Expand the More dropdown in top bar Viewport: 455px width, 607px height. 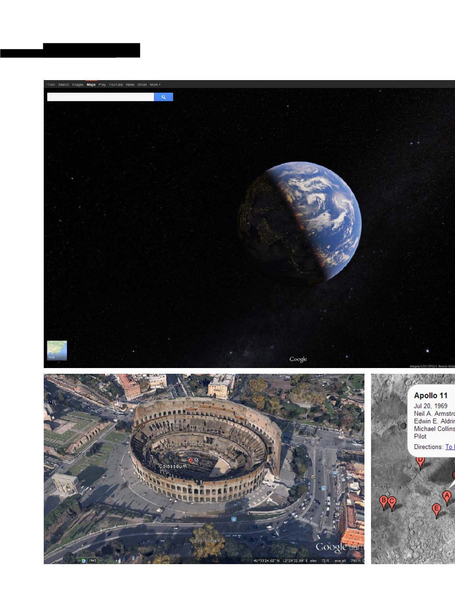pyautogui.click(x=155, y=85)
